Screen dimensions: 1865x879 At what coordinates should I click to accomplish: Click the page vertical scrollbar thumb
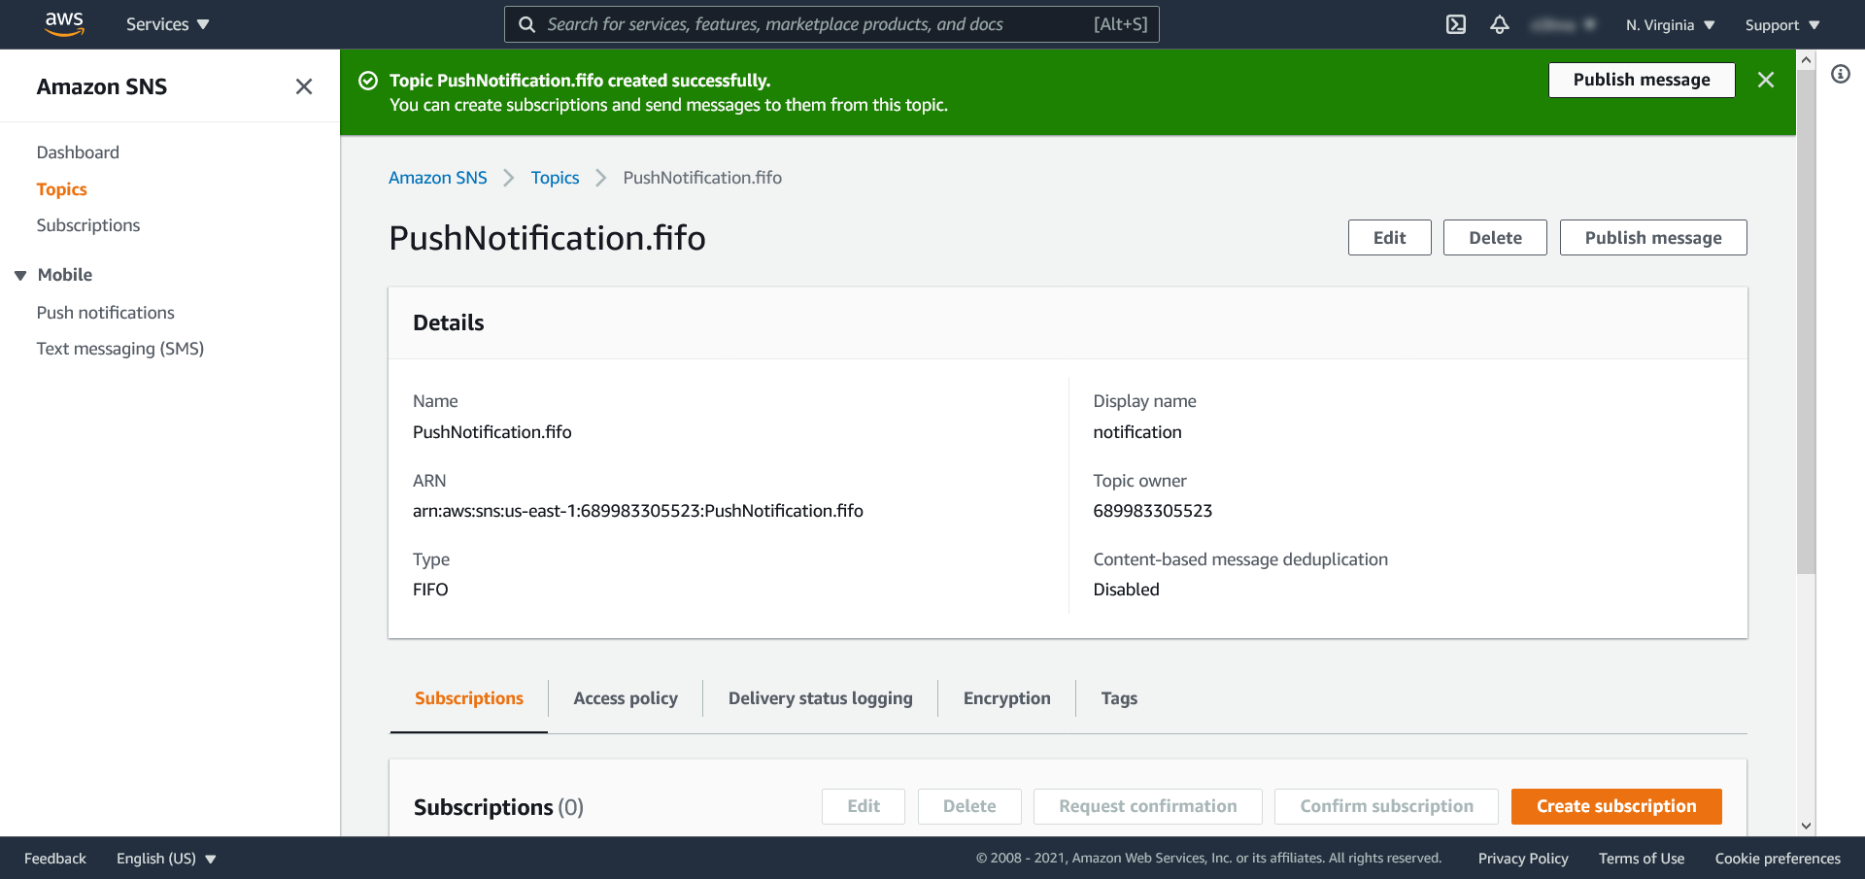[x=1806, y=321]
